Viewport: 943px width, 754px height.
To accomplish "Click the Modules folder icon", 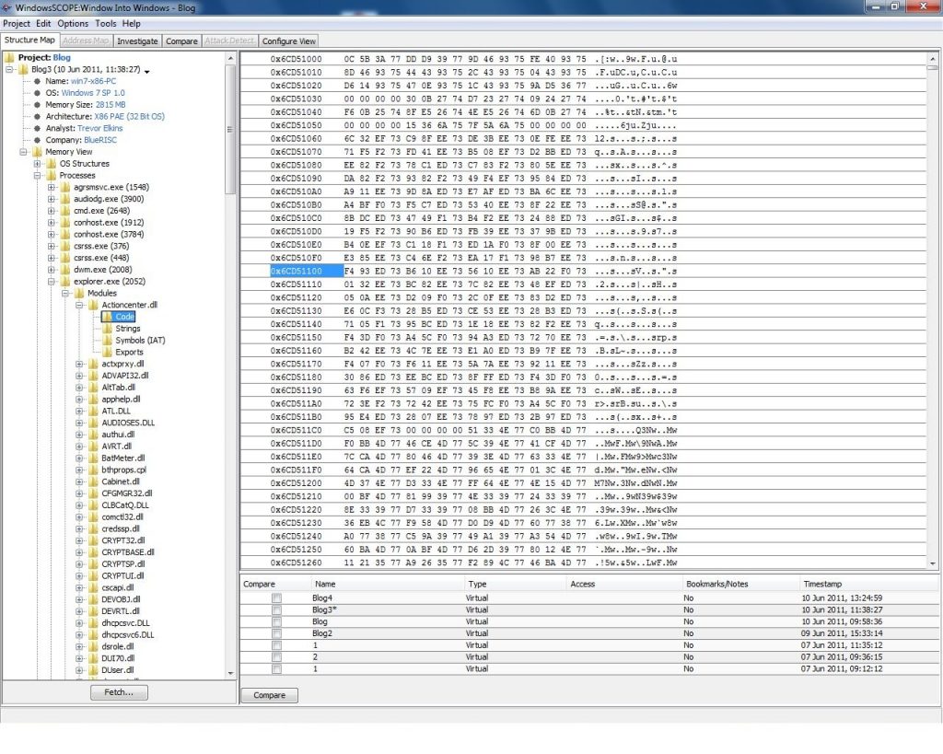I will (79, 293).
